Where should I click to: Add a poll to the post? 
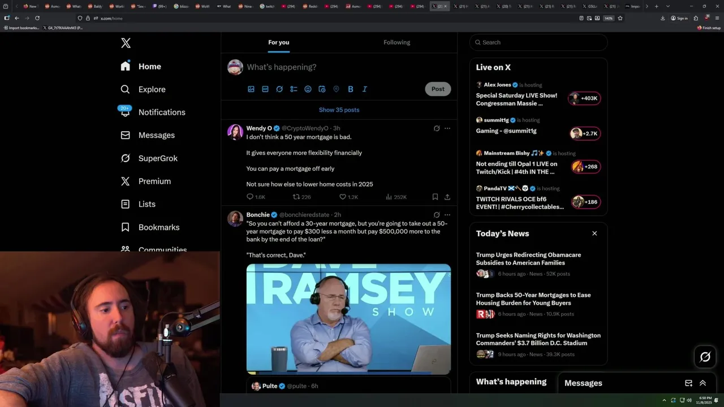(294, 89)
